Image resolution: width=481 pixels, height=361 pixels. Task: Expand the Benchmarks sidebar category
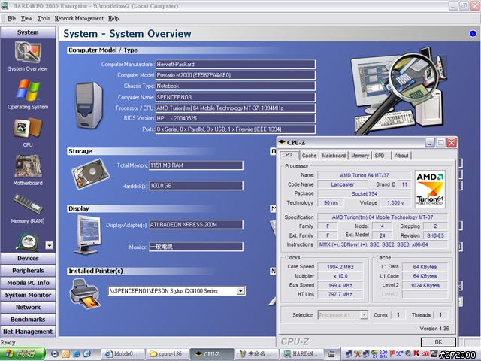28,319
